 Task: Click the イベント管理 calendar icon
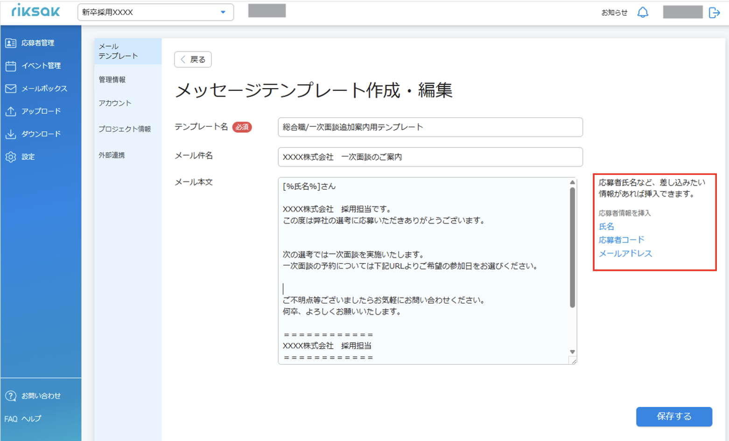(11, 66)
